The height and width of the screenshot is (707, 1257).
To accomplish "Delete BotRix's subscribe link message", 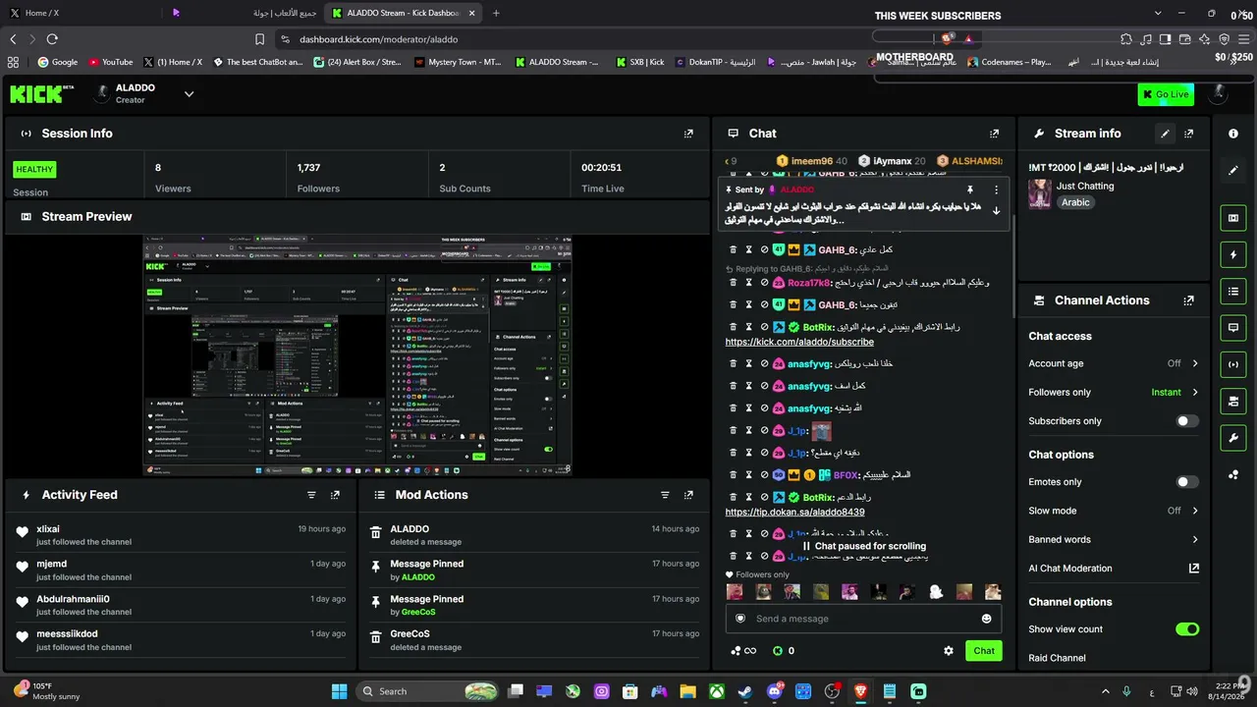I will tap(733, 327).
